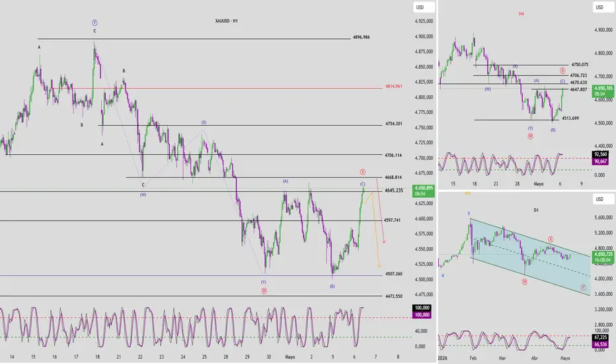The image size is (616, 364).
Task: Click the 4645.235 level label
Action: (394, 191)
